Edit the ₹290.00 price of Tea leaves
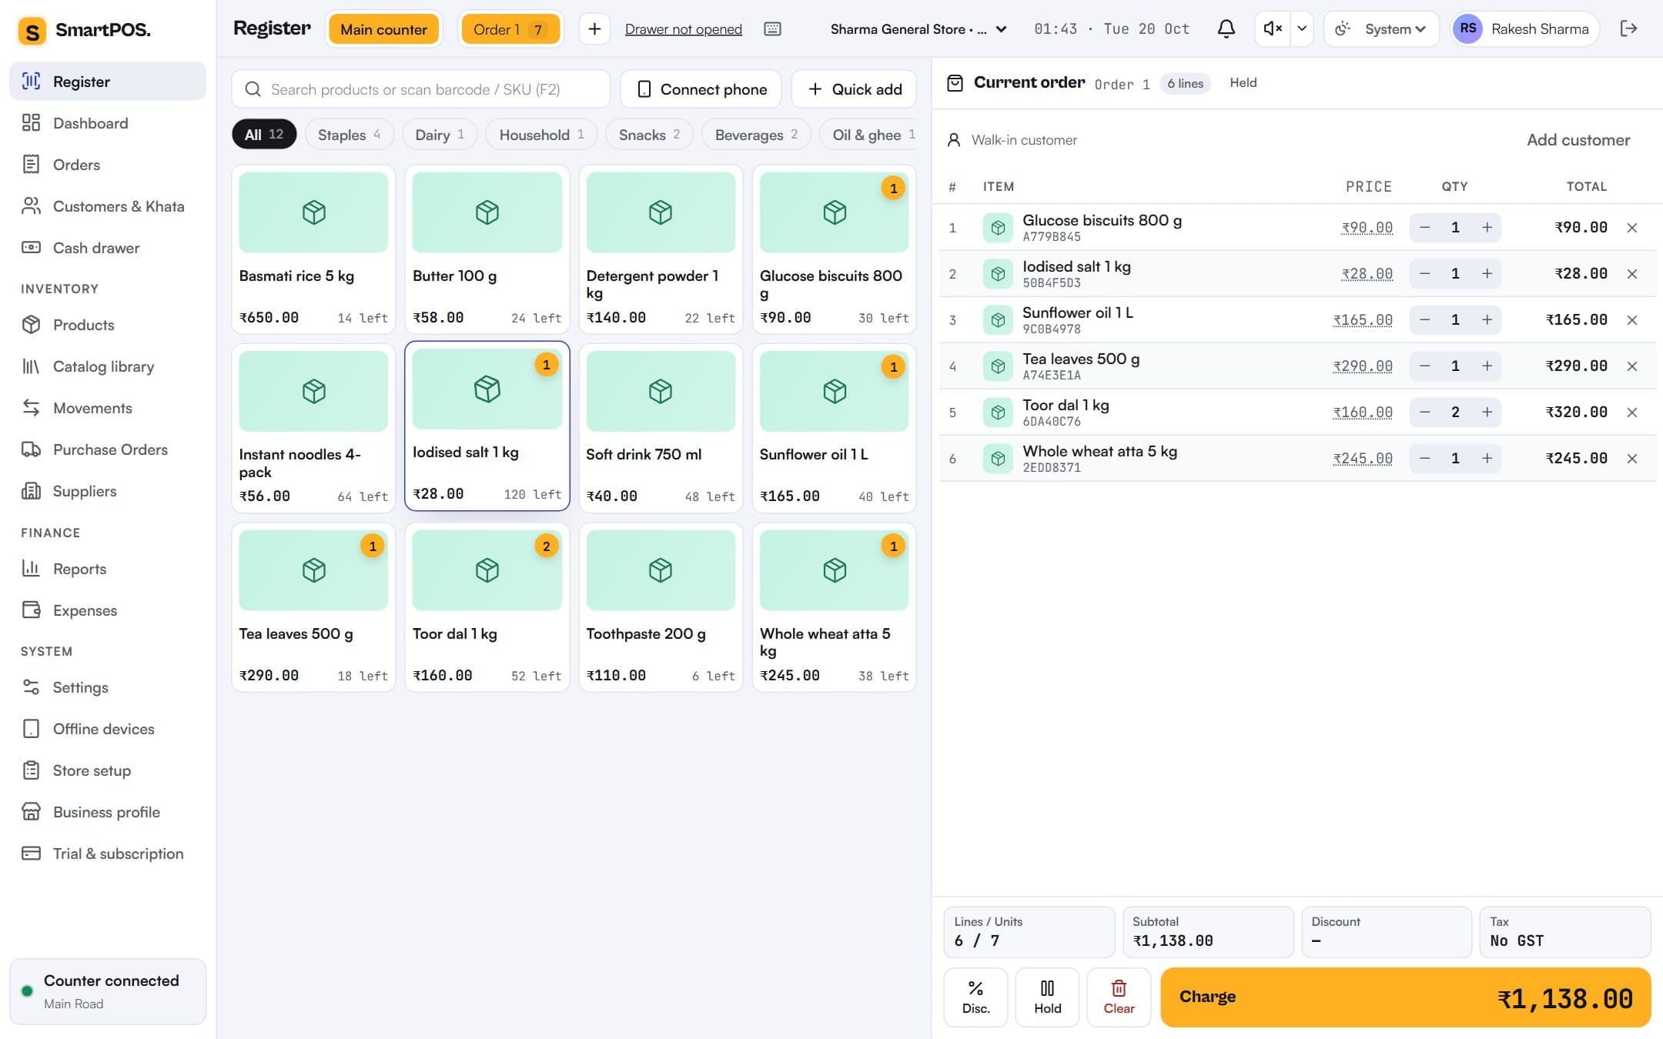This screenshot has width=1663, height=1039. click(1363, 366)
